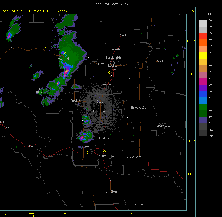Pick the slate purple swatch between 10 and 0
The height and width of the screenshot is (217, 222).
coord(202,120)
